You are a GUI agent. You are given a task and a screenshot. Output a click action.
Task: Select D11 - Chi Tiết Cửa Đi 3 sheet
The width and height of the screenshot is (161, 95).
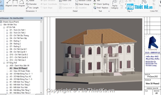[x=19, y=57]
